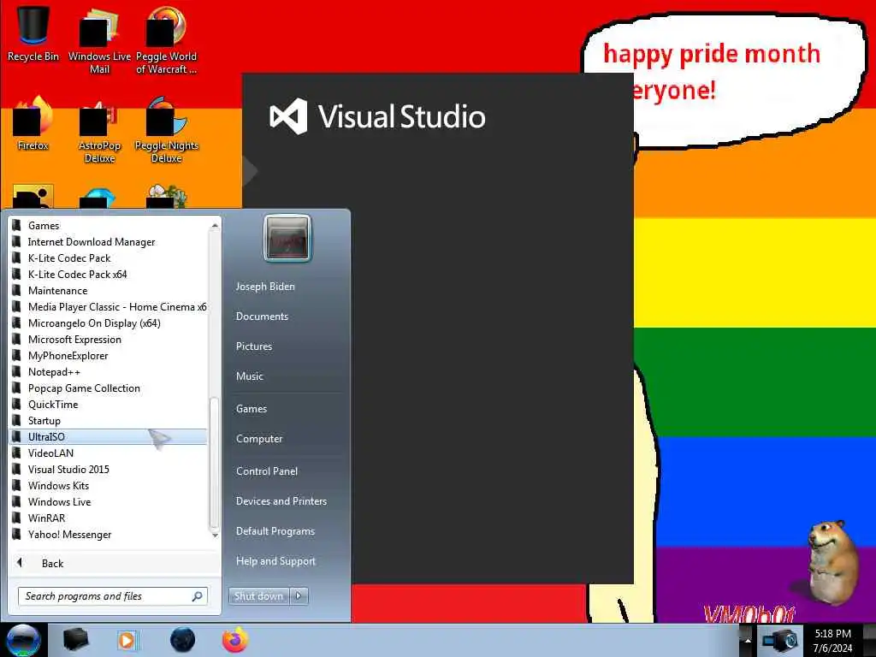Expand the Maintenance folder
The image size is (876, 657).
coord(109,291)
